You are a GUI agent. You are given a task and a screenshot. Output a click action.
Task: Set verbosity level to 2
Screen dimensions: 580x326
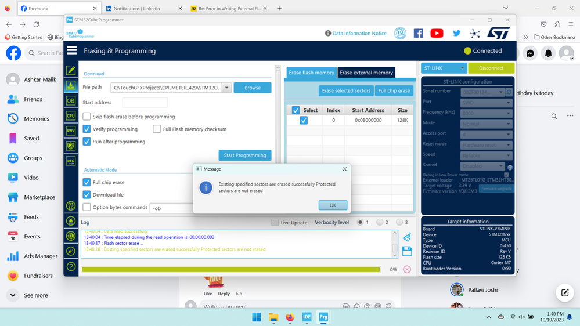point(380,222)
